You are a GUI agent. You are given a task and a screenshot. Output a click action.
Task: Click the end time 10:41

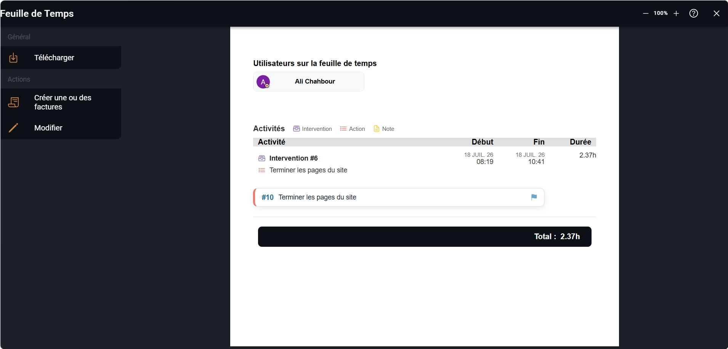click(x=536, y=162)
